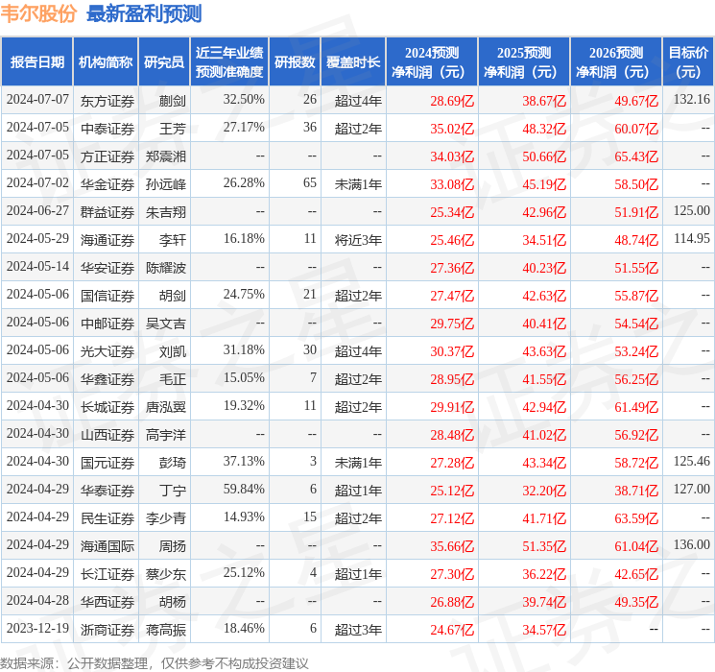Click 2024 profit value 35.66亿
This screenshot has height=672, width=715.
tap(452, 546)
